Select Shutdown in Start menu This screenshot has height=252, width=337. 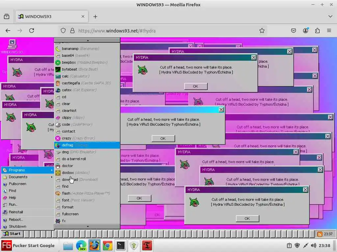coord(28,226)
